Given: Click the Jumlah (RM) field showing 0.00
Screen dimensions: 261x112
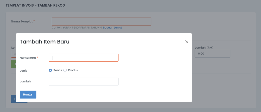Looking at the screenshot, I should pyautogui.click(x=212, y=54).
